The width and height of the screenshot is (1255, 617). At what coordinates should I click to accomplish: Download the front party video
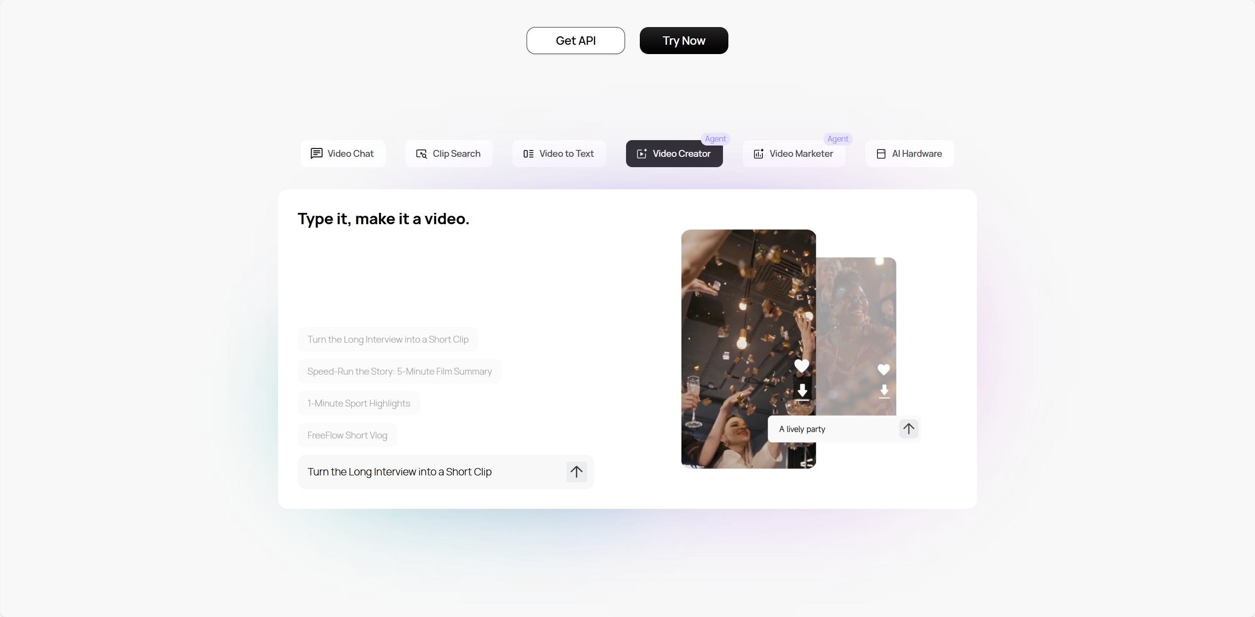(802, 392)
